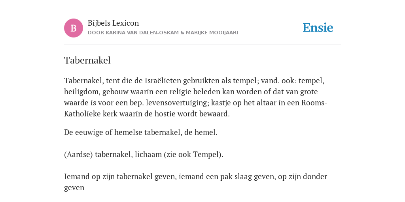This screenshot has height=202, width=405.
Task: Click 'Iemand op zijn tabernakel geven' sentence
Action: coord(195,182)
